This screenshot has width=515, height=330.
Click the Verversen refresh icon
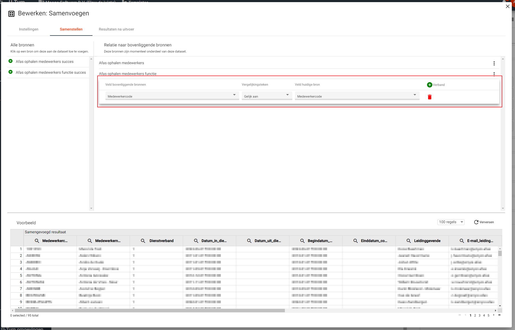click(476, 222)
